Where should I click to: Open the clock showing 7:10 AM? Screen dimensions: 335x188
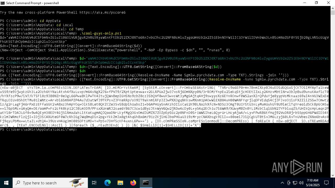pos(312,183)
